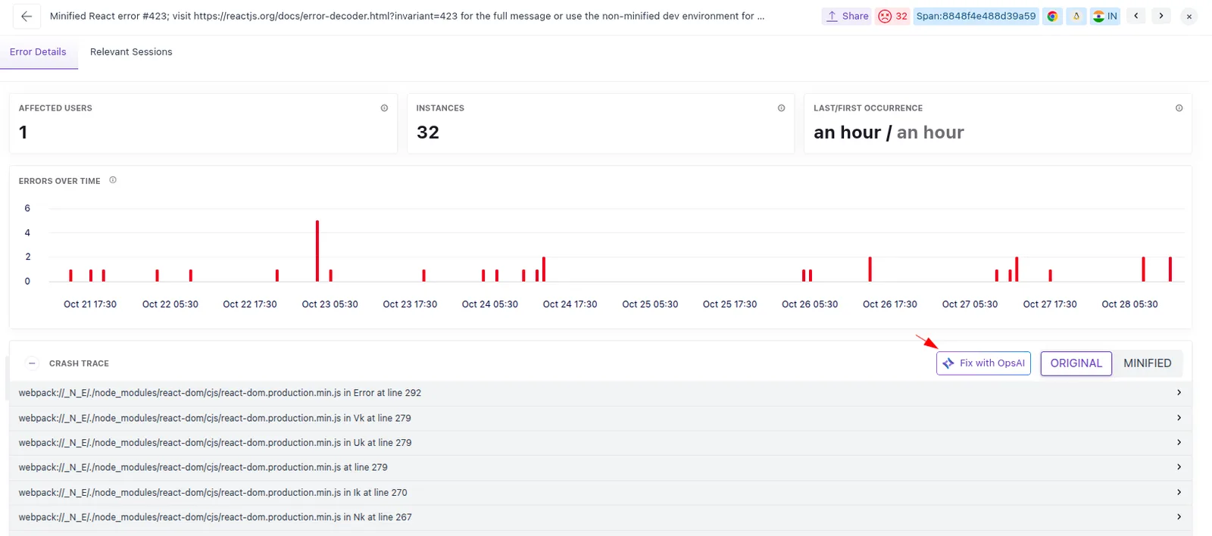Collapse the Crash Trace section
1212x536 pixels.
(32, 363)
